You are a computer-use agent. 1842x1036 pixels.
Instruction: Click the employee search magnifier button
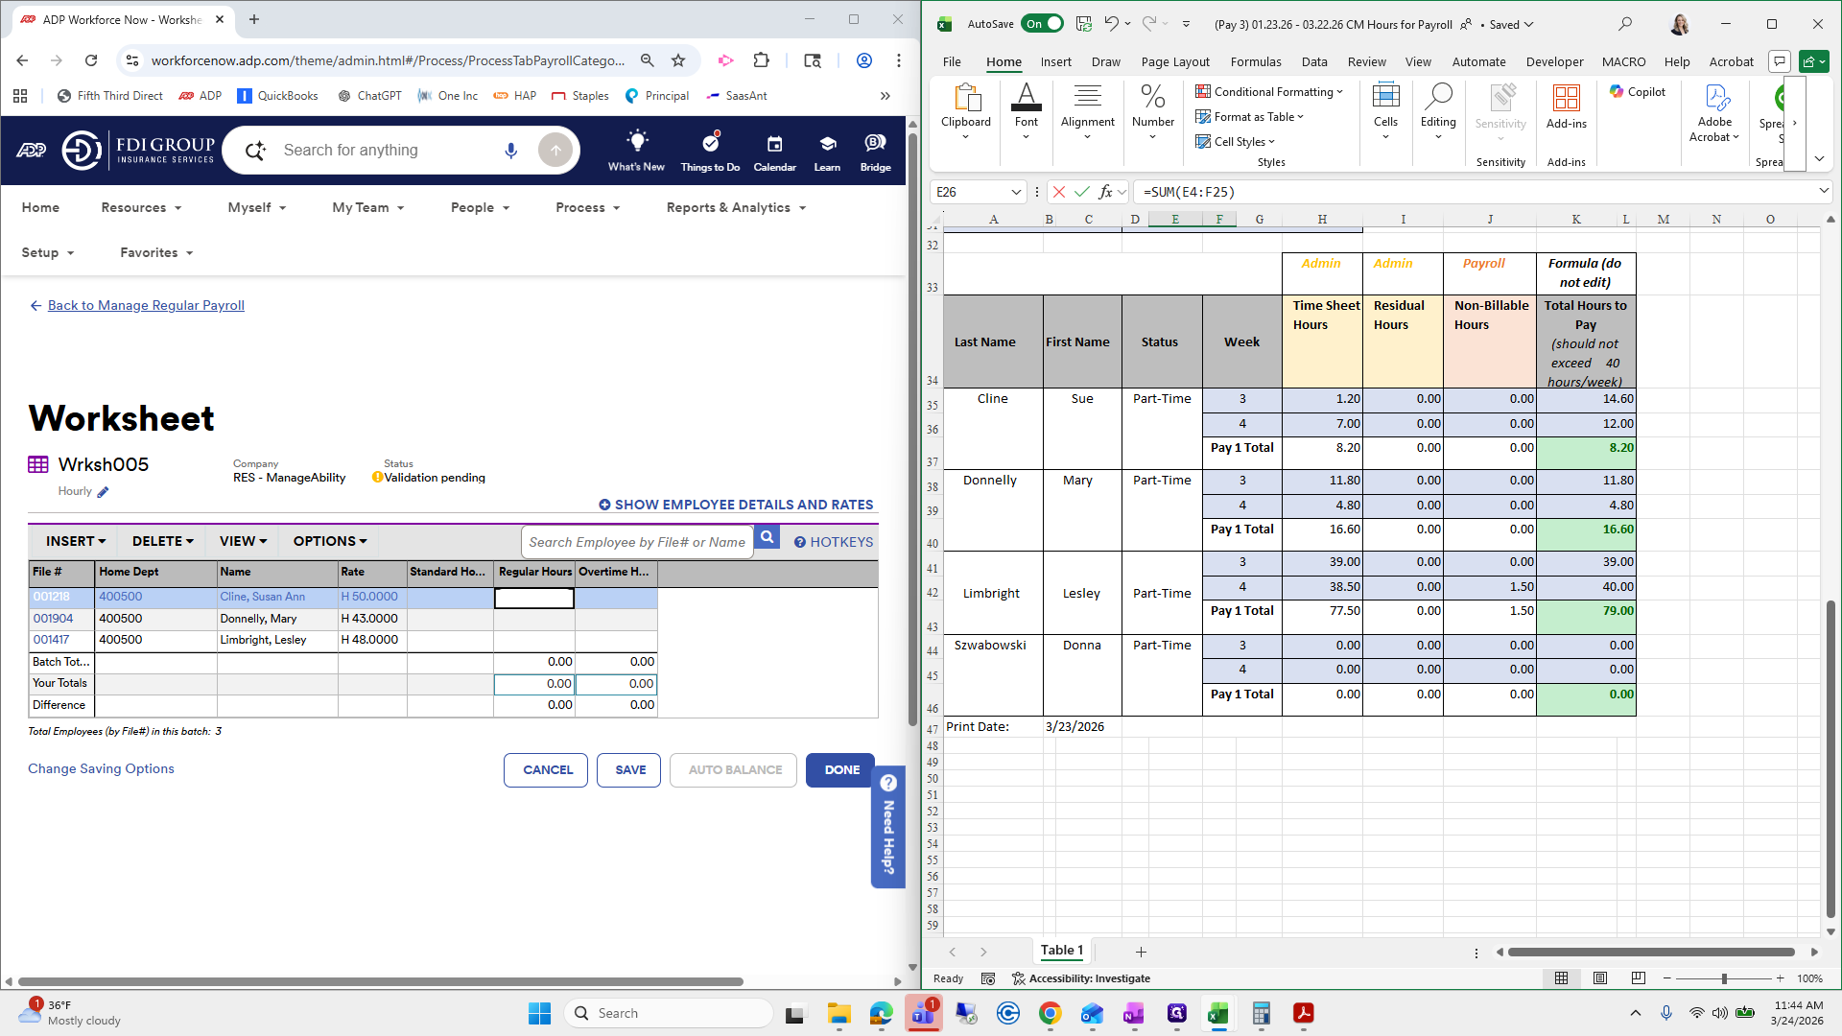[767, 538]
